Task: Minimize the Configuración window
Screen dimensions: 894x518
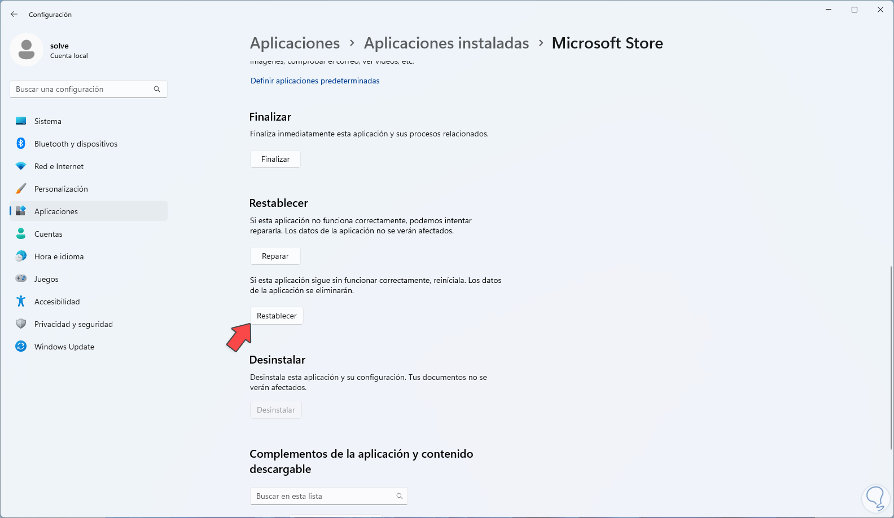Action: (x=829, y=10)
